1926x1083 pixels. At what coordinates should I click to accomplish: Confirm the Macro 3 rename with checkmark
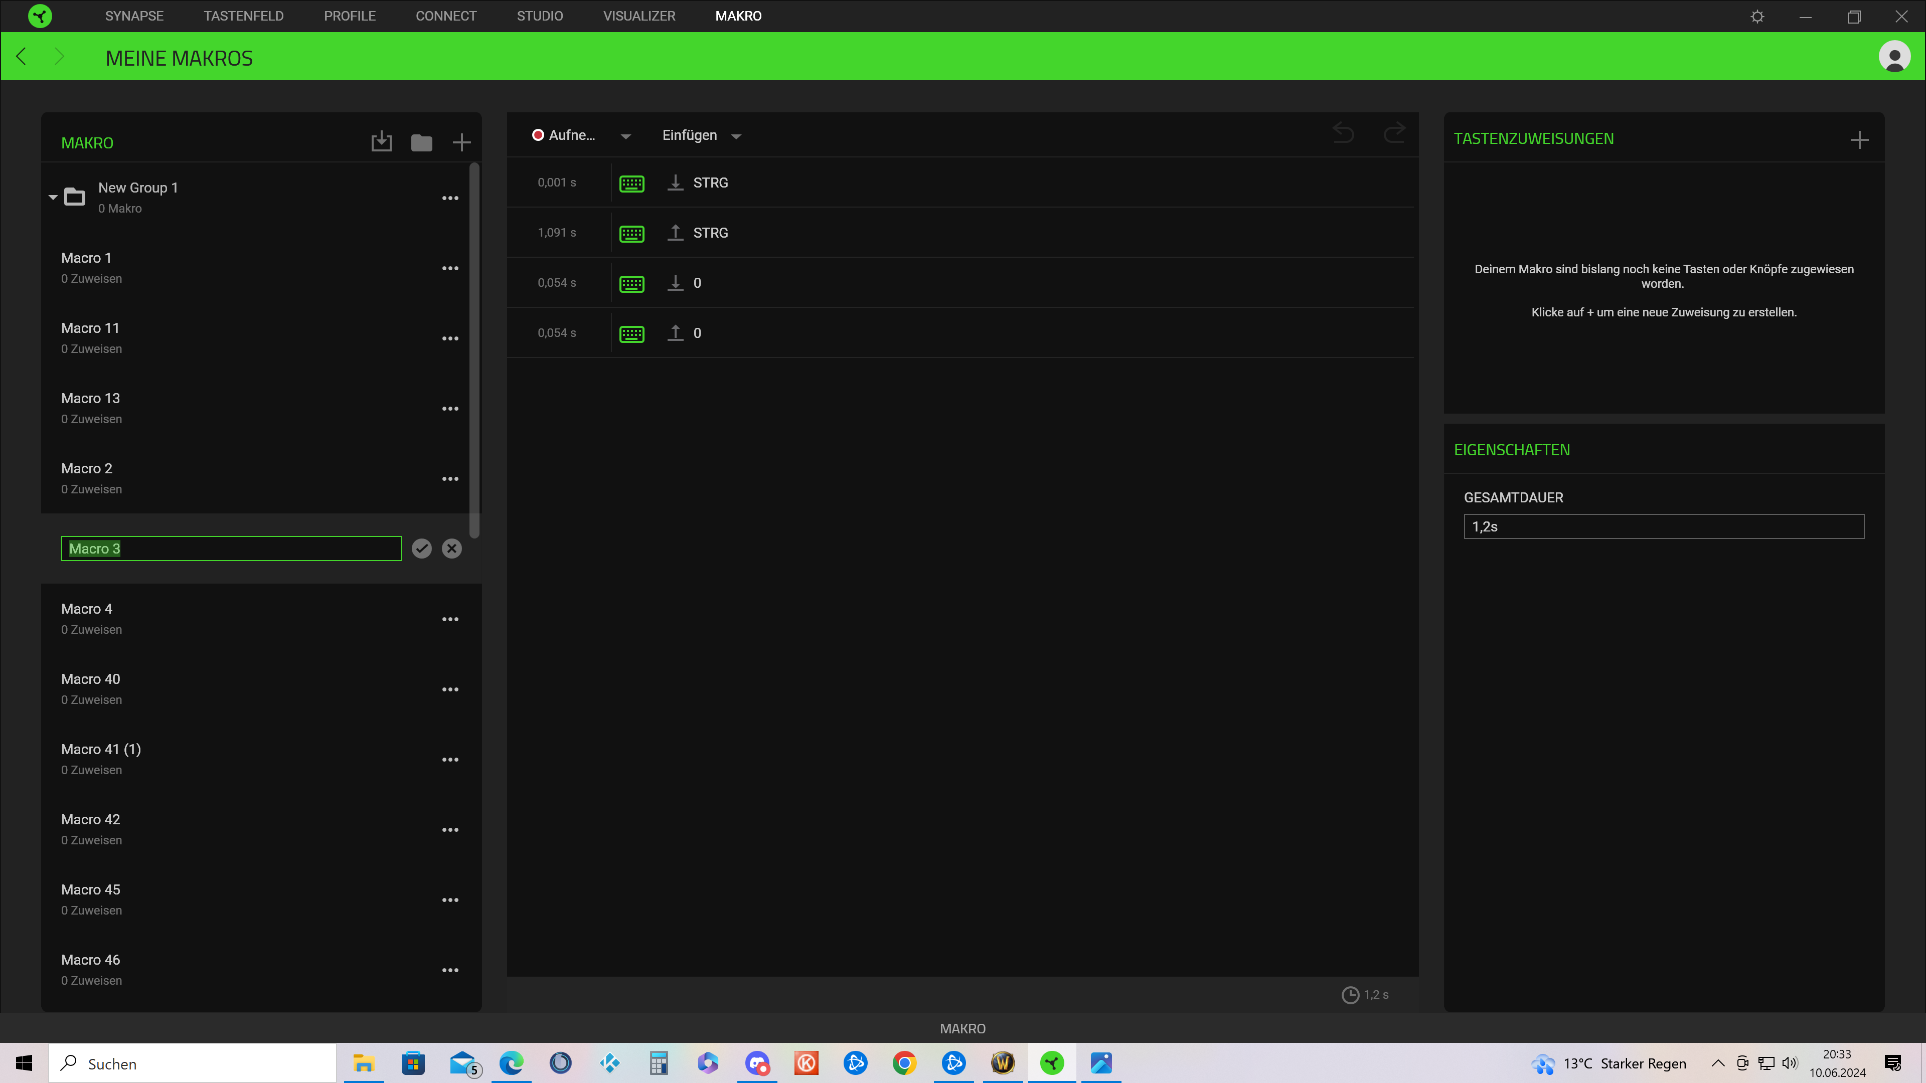422,549
